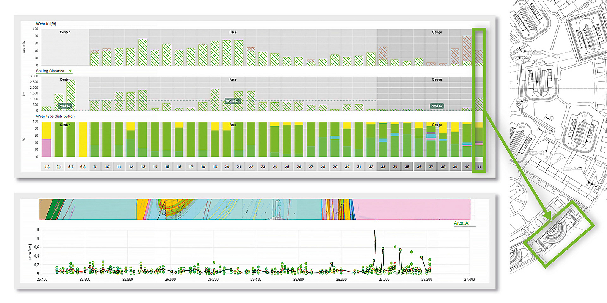Viewport: 607px width, 303px height.
Task: Click the highest wear-rate peak near 27.000
Action: pos(375,231)
